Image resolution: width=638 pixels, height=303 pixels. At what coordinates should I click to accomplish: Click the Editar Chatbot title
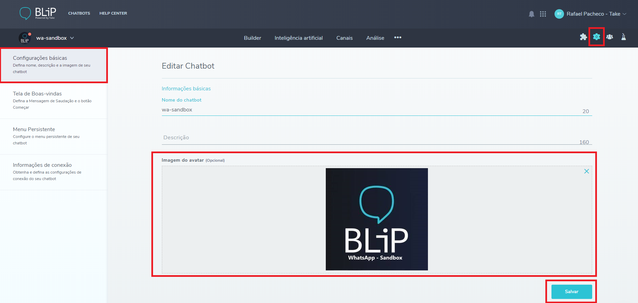coord(188,66)
